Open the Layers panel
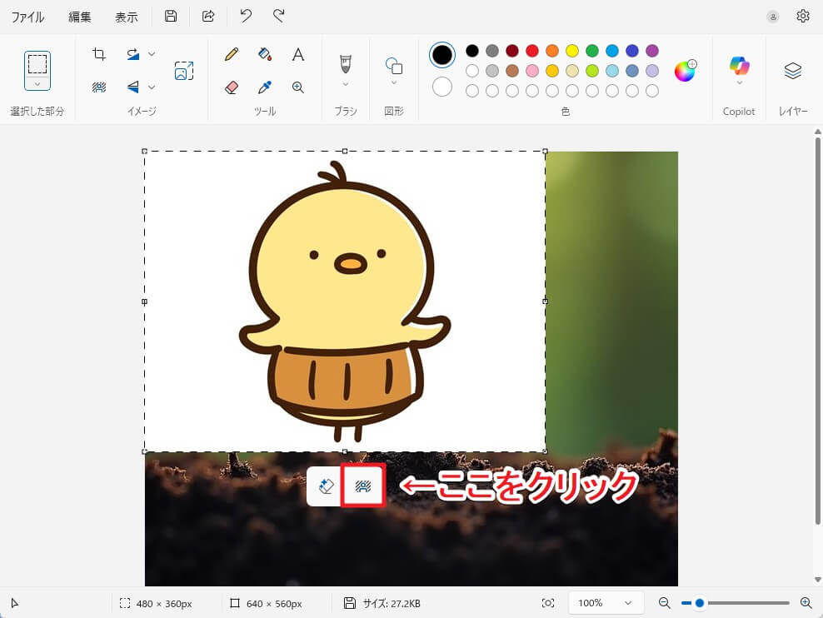Viewport: 823px width, 618px height. pos(792,70)
